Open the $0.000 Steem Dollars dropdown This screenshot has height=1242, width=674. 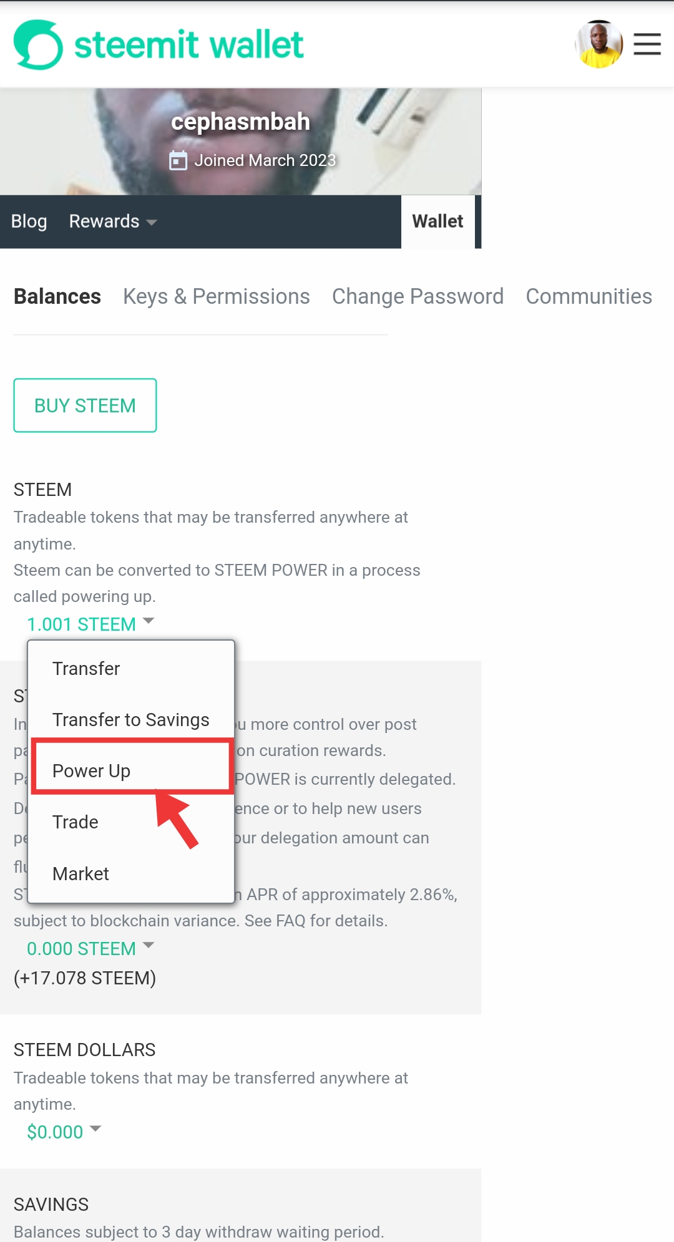pyautogui.click(x=64, y=1132)
